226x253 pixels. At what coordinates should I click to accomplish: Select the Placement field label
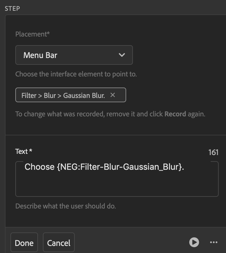click(x=32, y=34)
